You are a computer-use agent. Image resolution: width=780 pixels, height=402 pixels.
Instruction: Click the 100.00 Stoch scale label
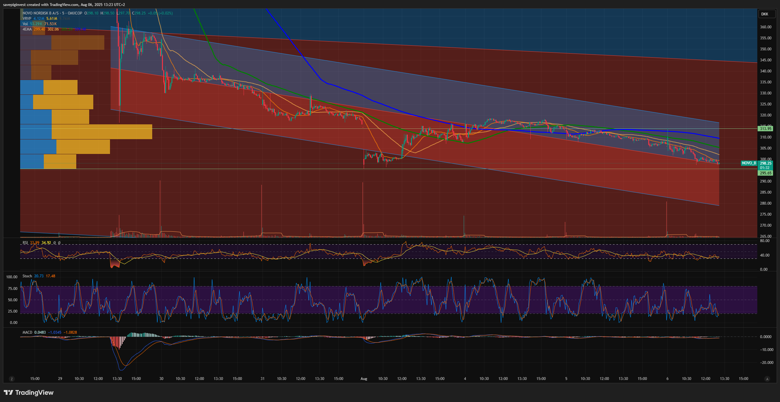pyautogui.click(x=12, y=277)
